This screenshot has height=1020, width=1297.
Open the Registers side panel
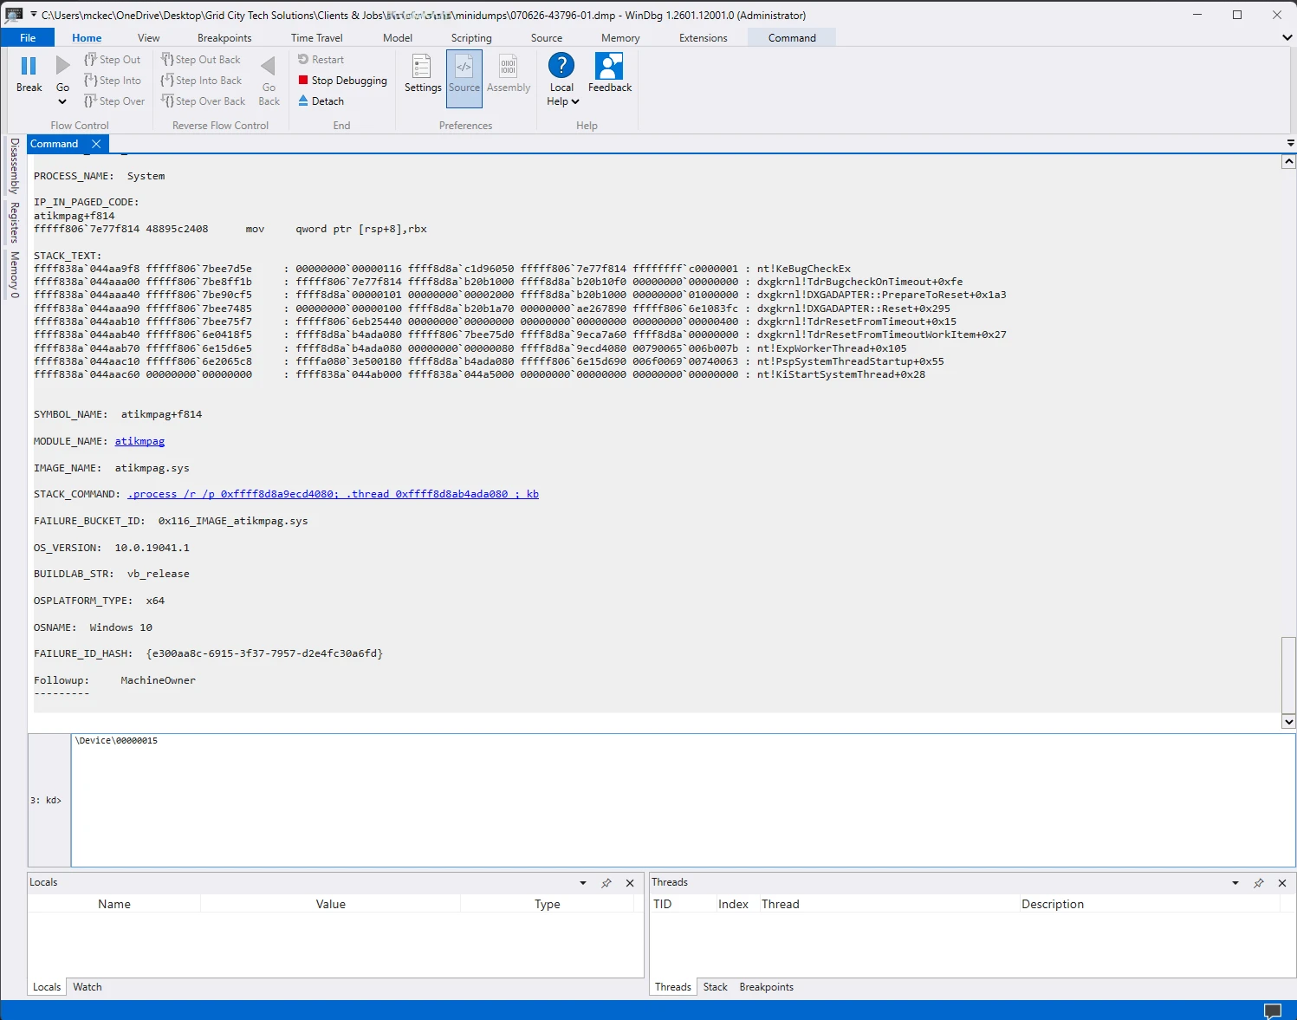click(x=15, y=223)
